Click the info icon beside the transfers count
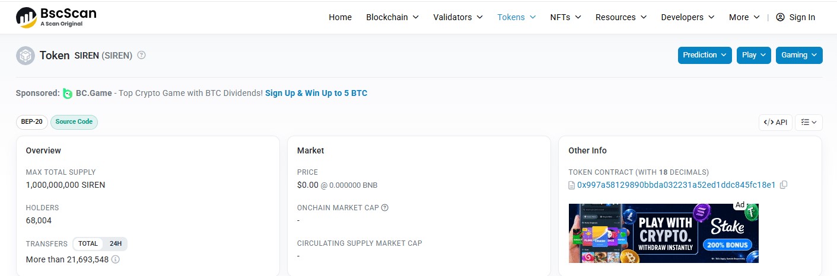This screenshot has width=837, height=276. pos(116,259)
